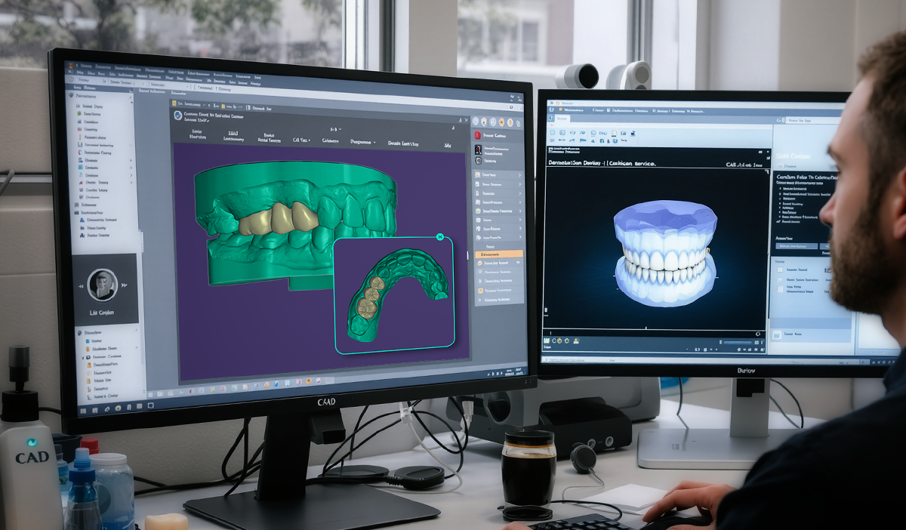Screen dimensions: 906x530
Task: Click the small icon at bottom-left of right monitor viewport
Action: (x=545, y=310)
